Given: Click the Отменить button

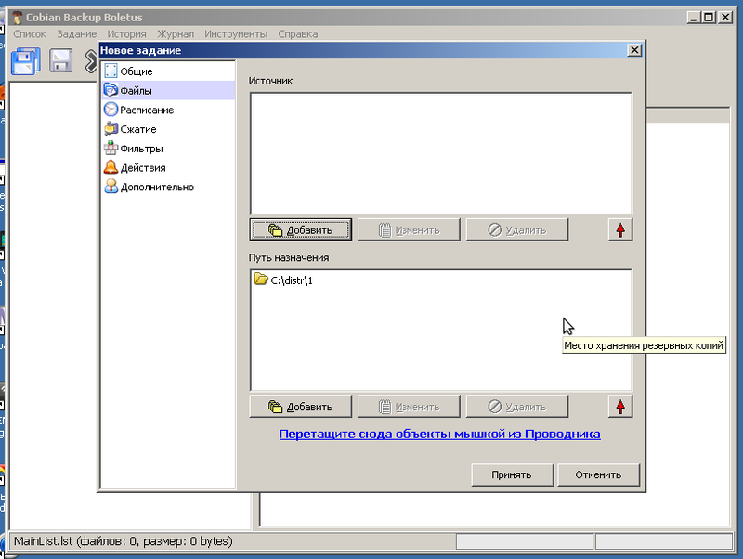Looking at the screenshot, I should coord(598,474).
